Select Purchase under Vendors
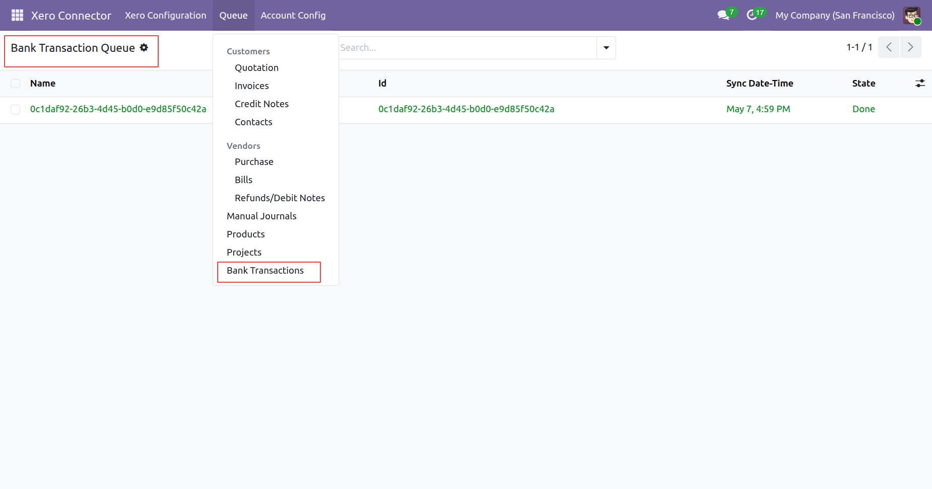 [x=254, y=161]
